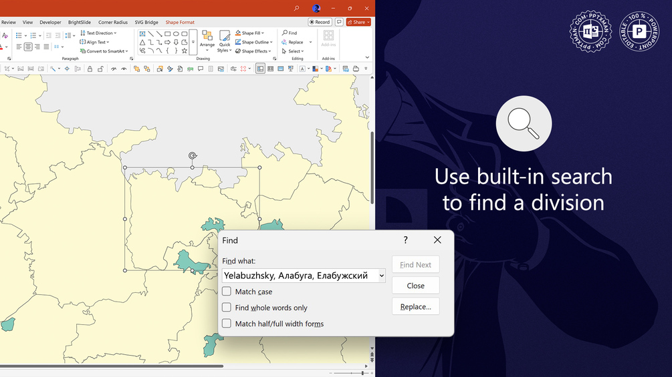This screenshot has width=672, height=377.
Task: Select the oval shape in gallery
Action: point(176,34)
